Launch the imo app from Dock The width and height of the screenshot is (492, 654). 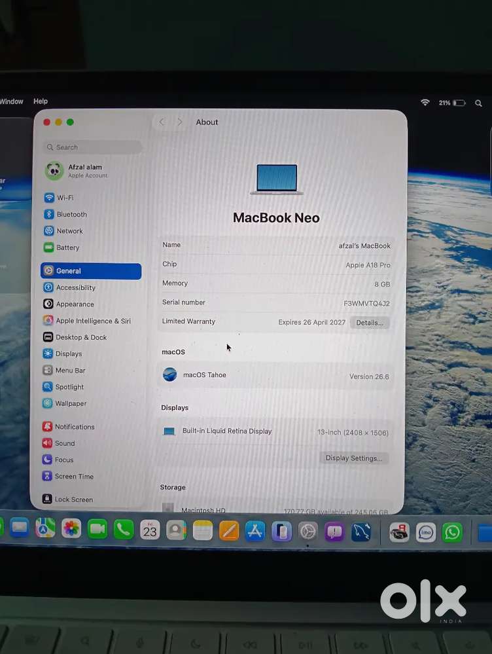point(426,533)
